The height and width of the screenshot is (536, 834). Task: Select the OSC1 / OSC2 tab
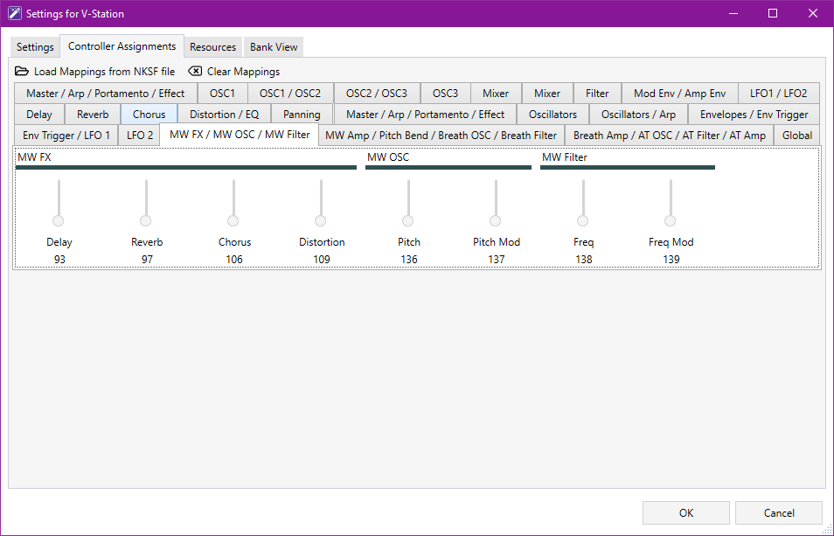tap(290, 93)
